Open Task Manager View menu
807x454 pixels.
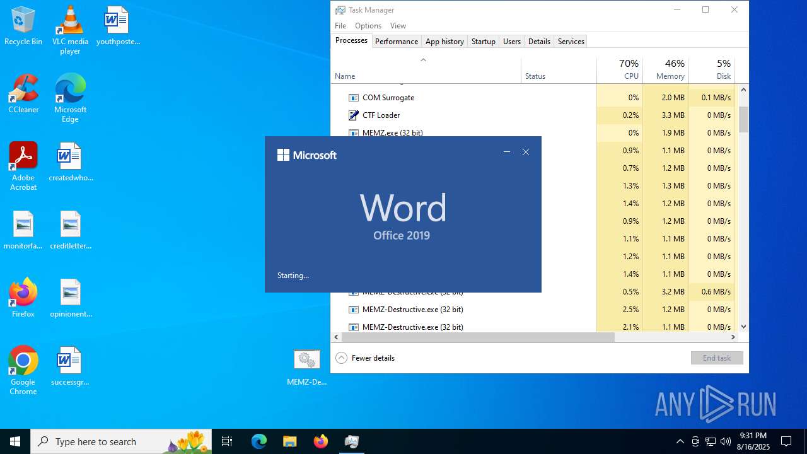[398, 26]
